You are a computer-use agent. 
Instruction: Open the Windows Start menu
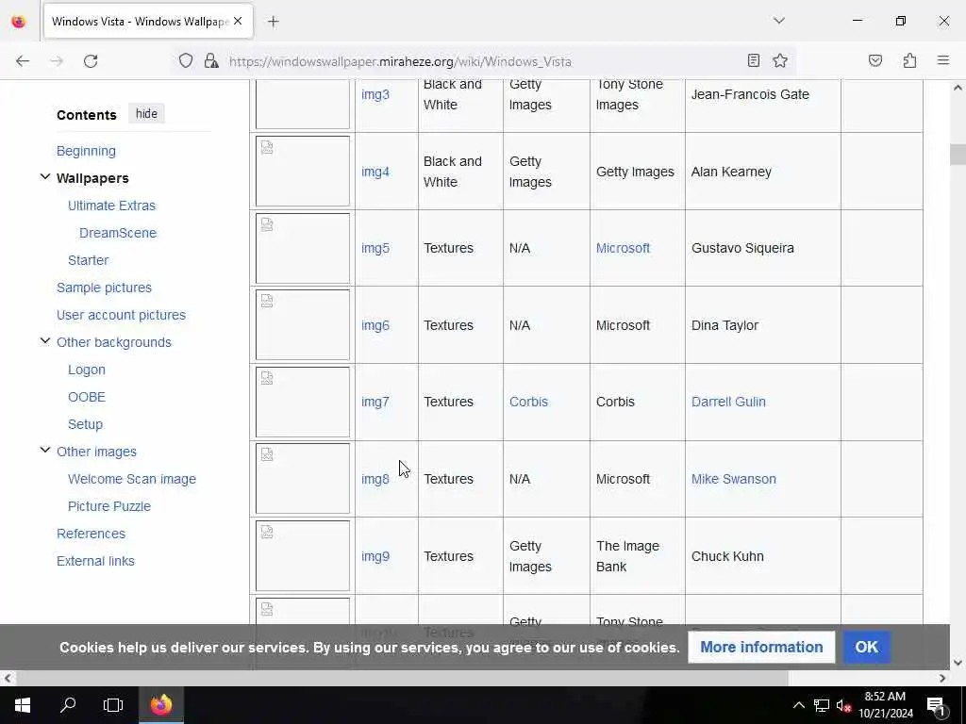click(23, 705)
